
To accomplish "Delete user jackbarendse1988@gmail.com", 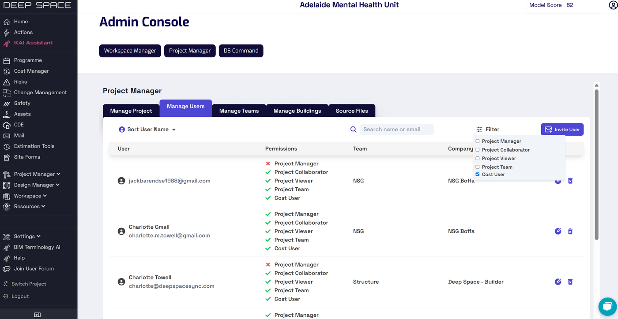I will click(x=570, y=181).
